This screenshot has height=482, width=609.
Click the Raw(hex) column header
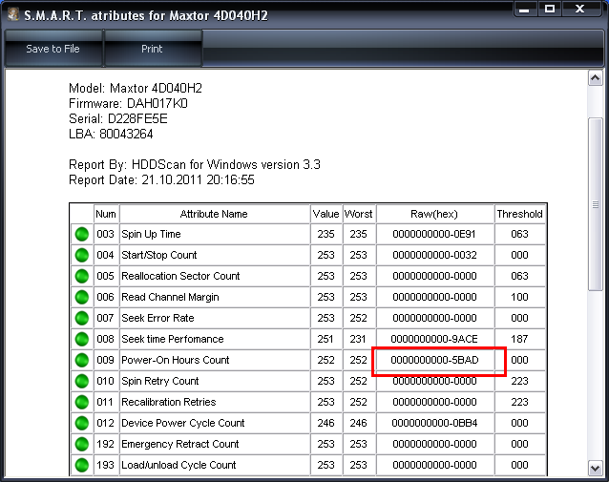[x=434, y=214]
